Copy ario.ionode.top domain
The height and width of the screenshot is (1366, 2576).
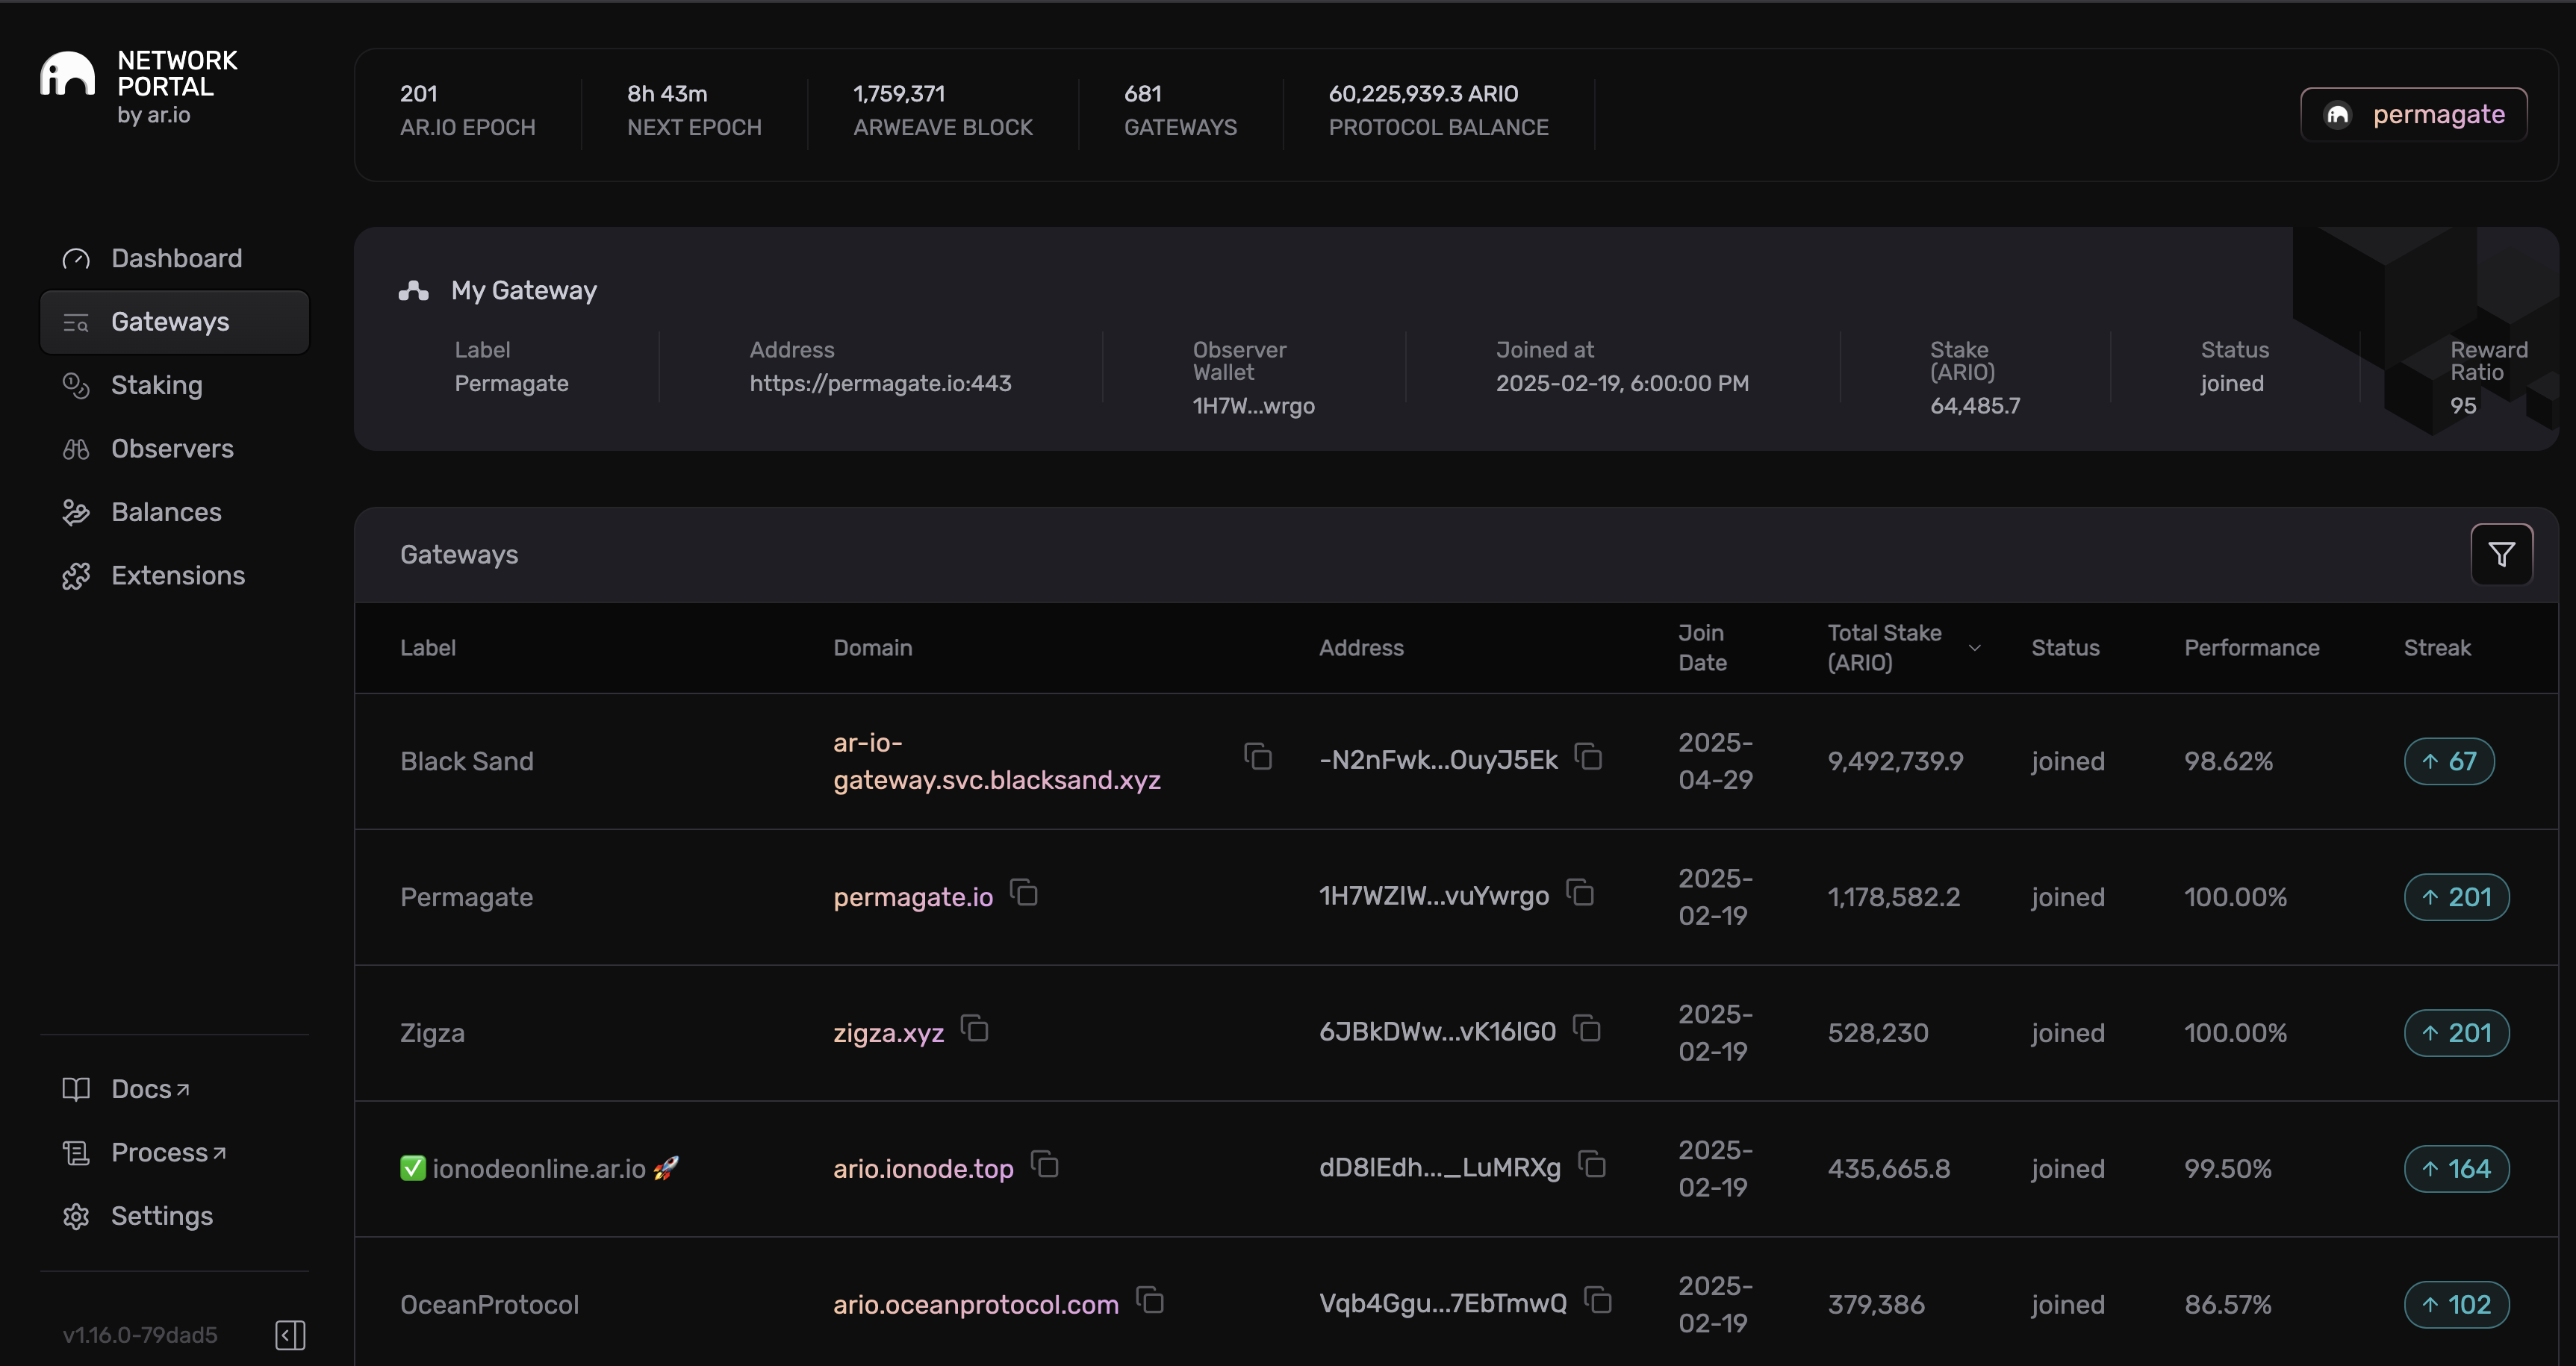(1045, 1165)
